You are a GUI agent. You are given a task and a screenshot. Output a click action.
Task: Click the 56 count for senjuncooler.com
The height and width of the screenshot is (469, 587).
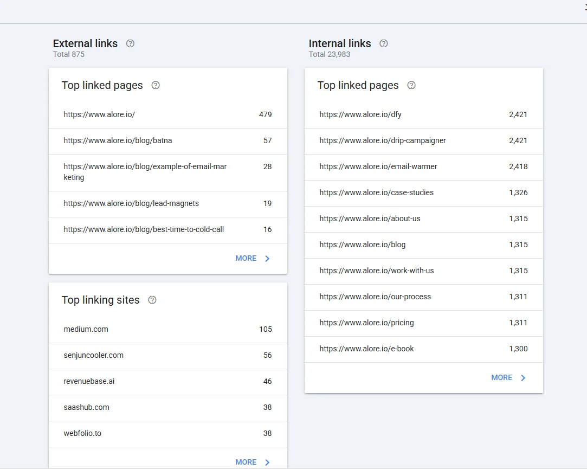267,355
